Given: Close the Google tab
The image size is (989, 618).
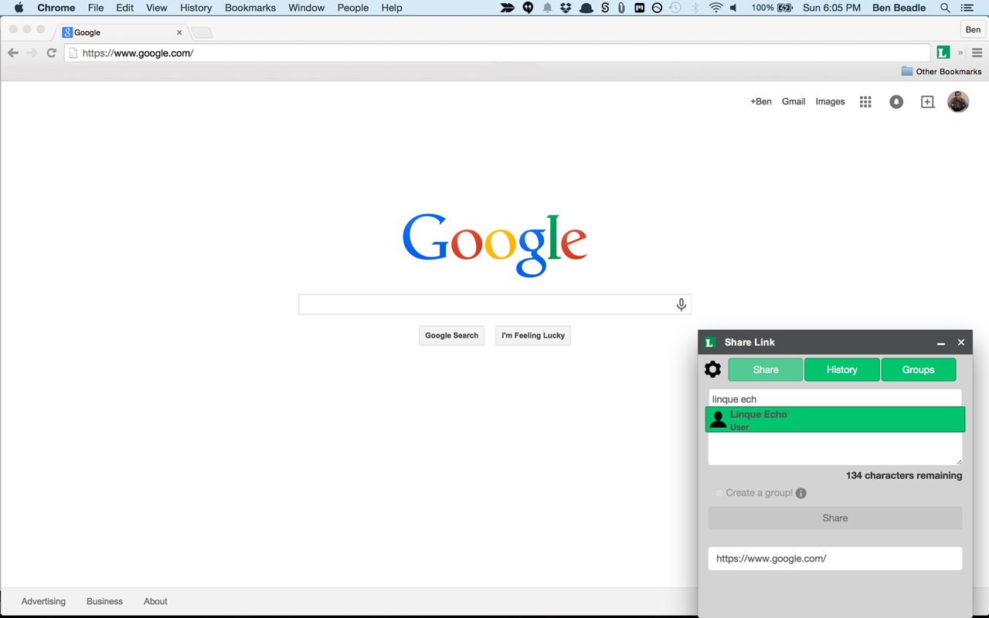Looking at the screenshot, I should [x=179, y=32].
